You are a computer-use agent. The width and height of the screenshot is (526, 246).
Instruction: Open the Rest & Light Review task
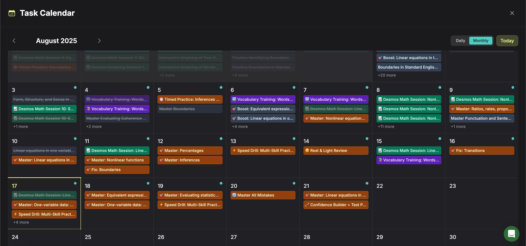click(x=336, y=151)
